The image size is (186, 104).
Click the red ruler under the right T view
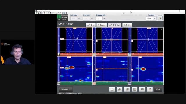(147, 54)
